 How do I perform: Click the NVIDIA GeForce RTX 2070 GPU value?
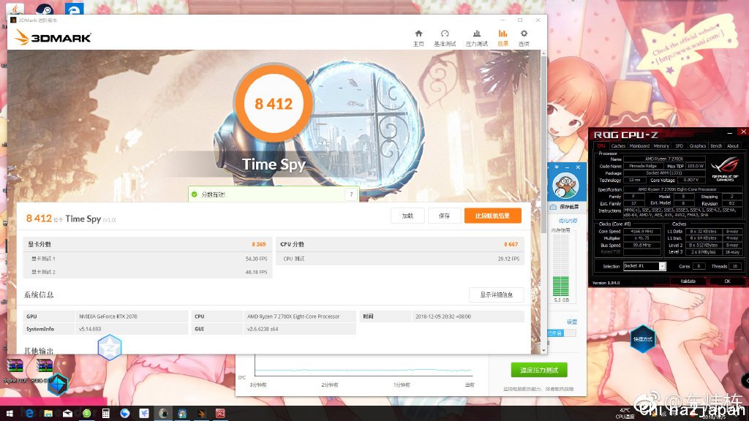click(x=108, y=316)
